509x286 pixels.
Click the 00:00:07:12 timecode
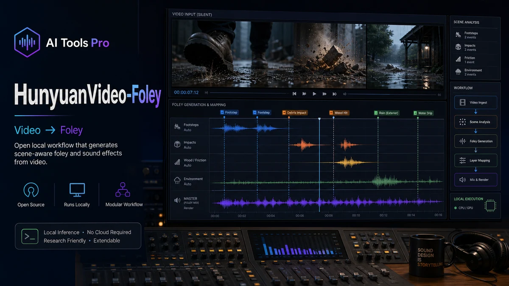point(186,93)
